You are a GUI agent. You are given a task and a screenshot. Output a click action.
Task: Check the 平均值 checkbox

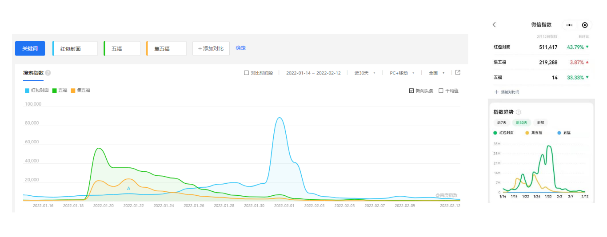point(441,91)
